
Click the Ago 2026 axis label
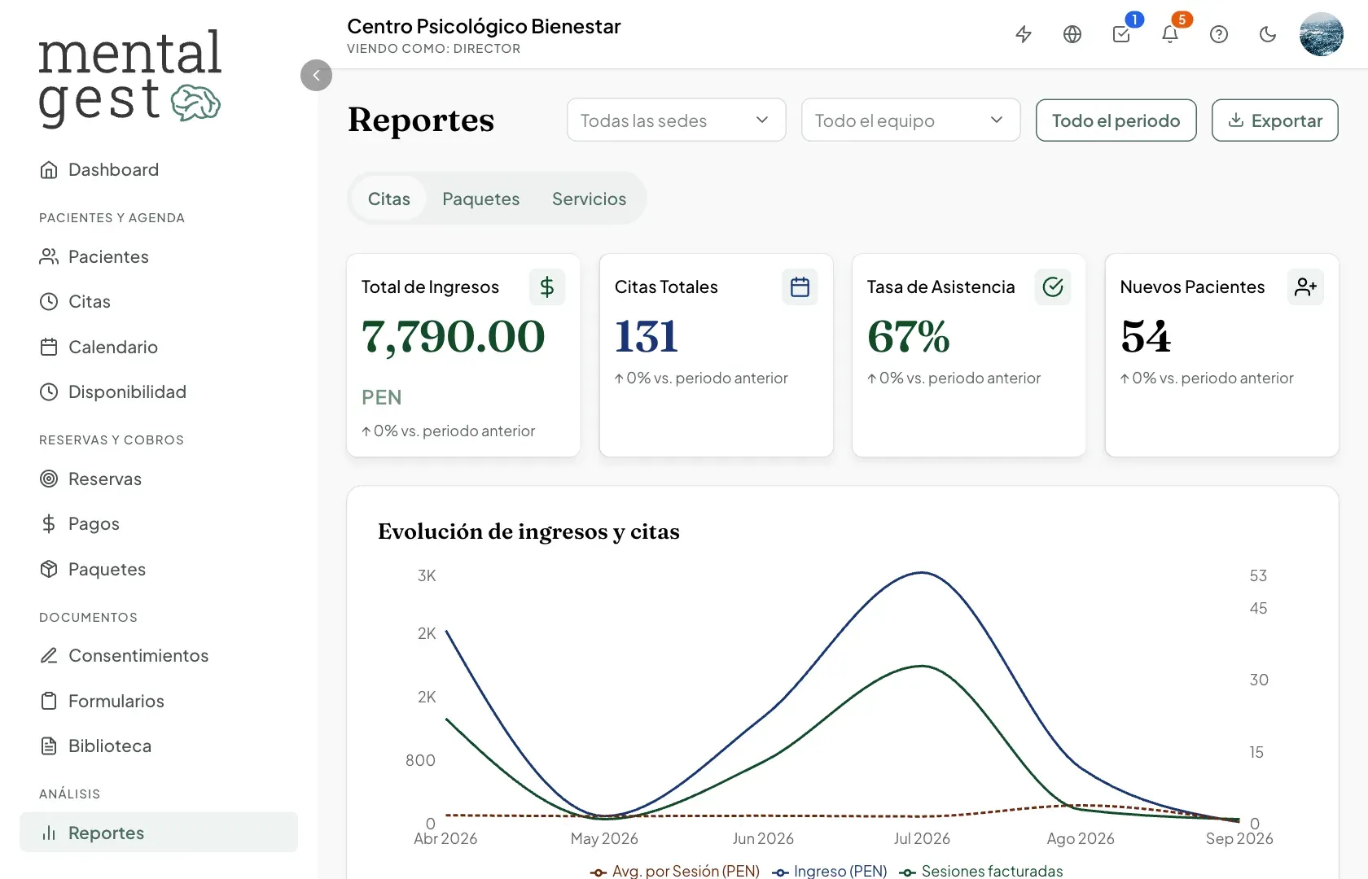1081,838
